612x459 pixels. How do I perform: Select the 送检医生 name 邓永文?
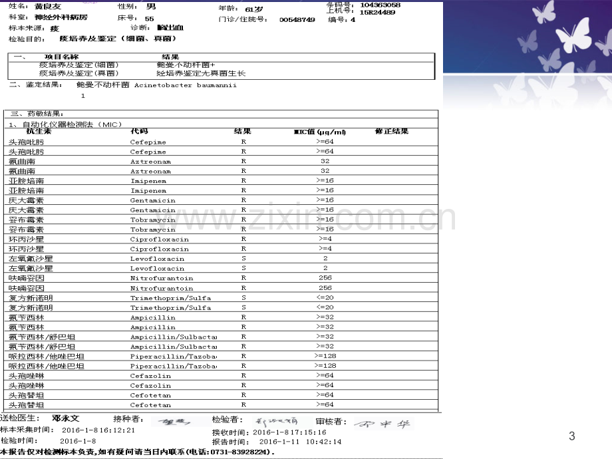click(66, 418)
